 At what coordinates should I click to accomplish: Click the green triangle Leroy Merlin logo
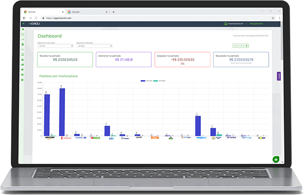[x=171, y=138]
